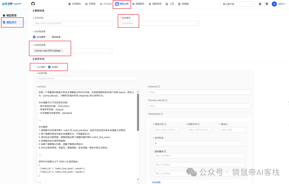Open the GitHub icon link
289x184 pixels.
tap(33, 4)
